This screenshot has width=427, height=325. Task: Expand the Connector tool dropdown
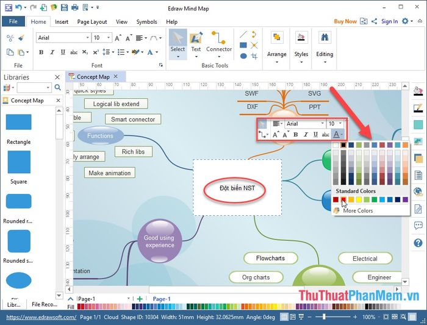(219, 57)
